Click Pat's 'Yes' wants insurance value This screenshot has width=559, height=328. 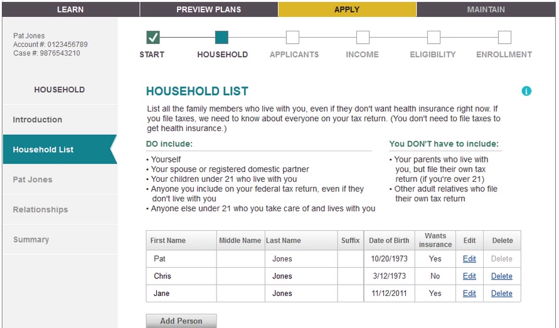click(435, 259)
